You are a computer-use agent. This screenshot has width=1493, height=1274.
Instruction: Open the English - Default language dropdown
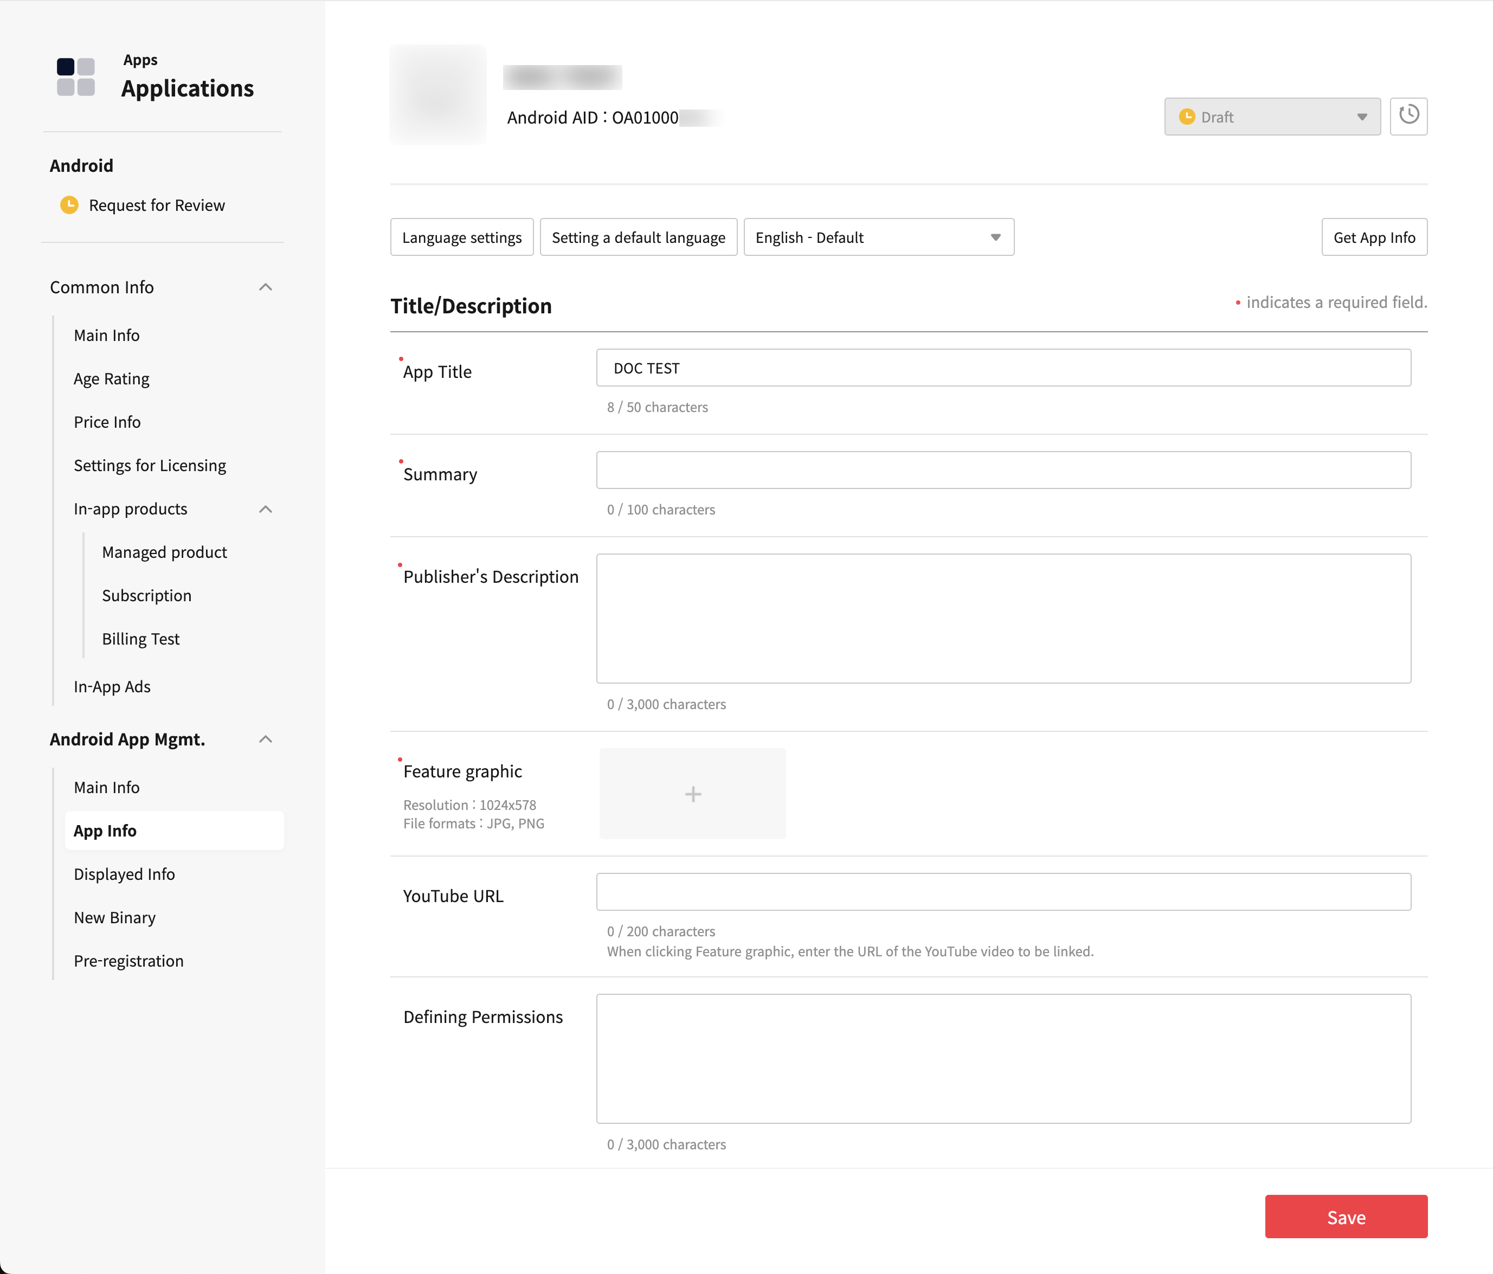pos(878,238)
